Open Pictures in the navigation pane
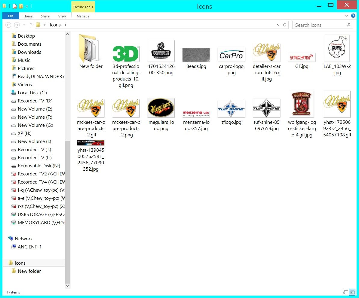This screenshot has width=359, height=298. pos(26,68)
